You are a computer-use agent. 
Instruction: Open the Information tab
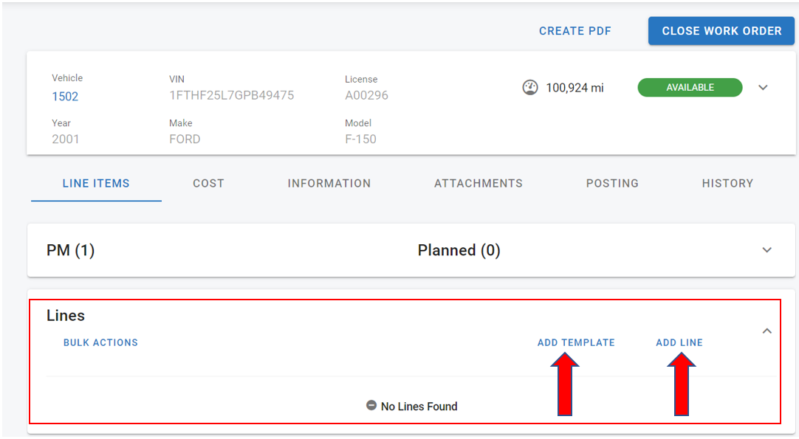click(329, 184)
